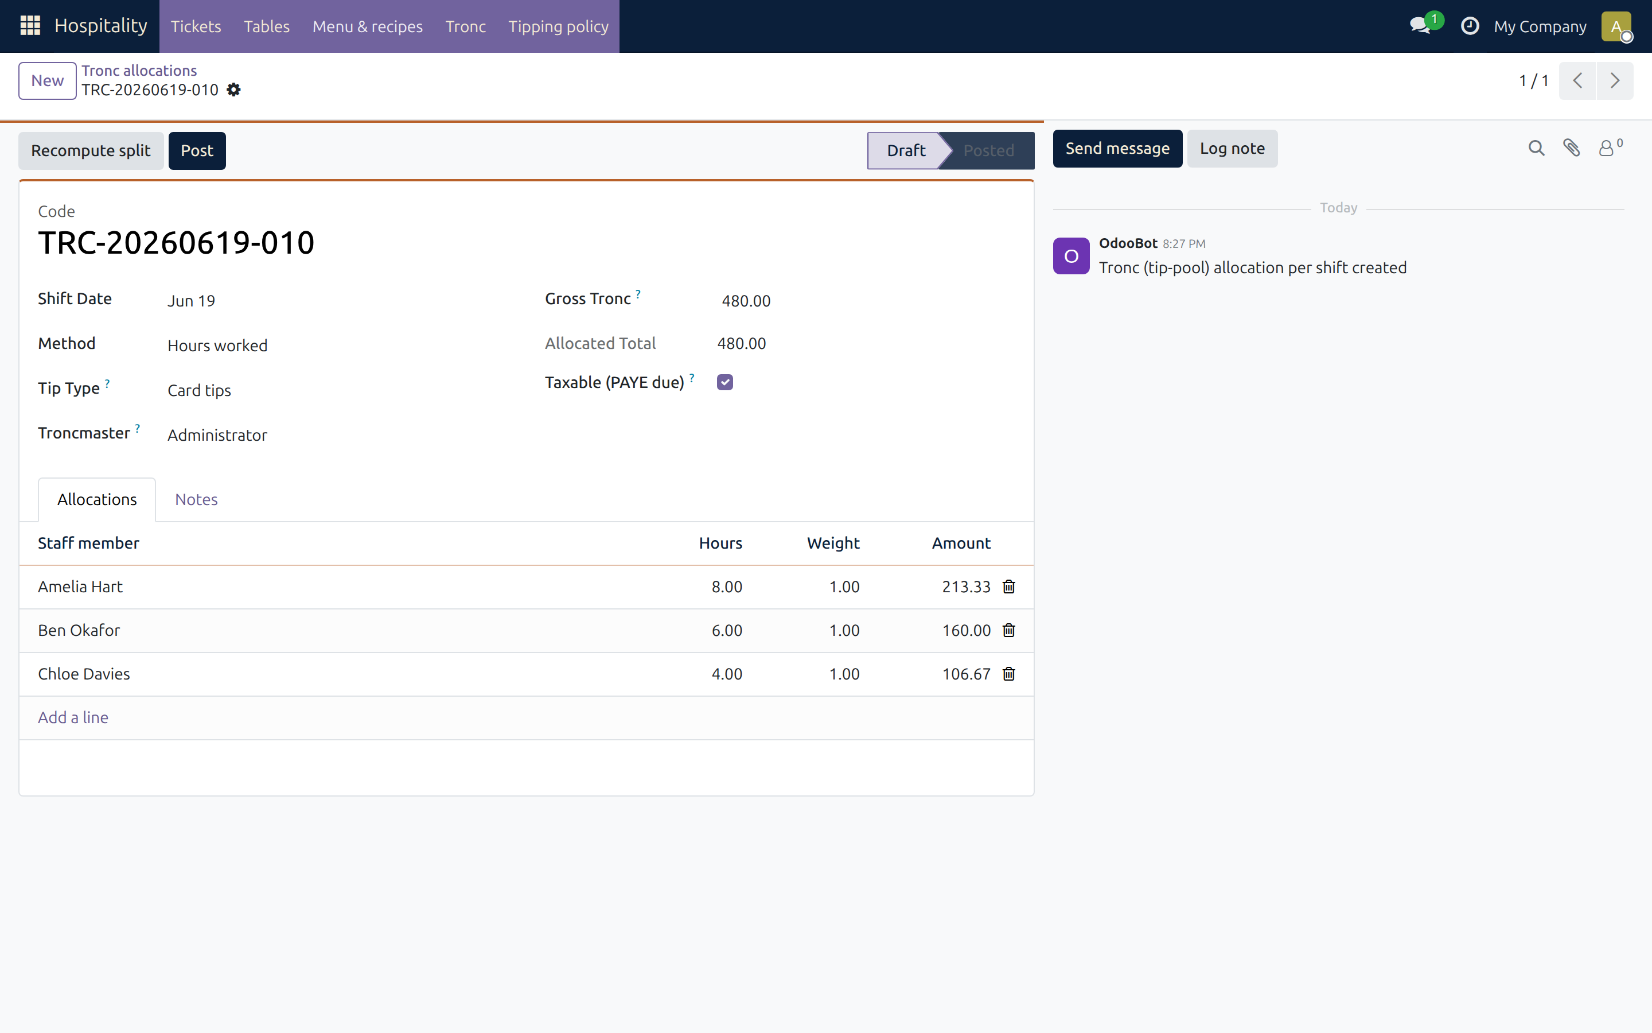
Task: Click the 4.00 hours cell
Action: (x=726, y=674)
